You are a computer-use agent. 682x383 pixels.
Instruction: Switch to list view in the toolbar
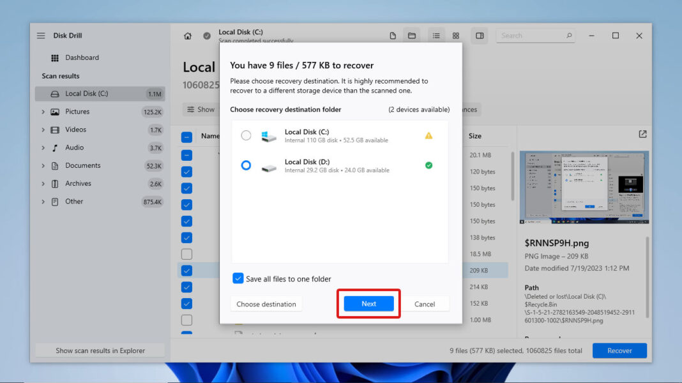436,36
